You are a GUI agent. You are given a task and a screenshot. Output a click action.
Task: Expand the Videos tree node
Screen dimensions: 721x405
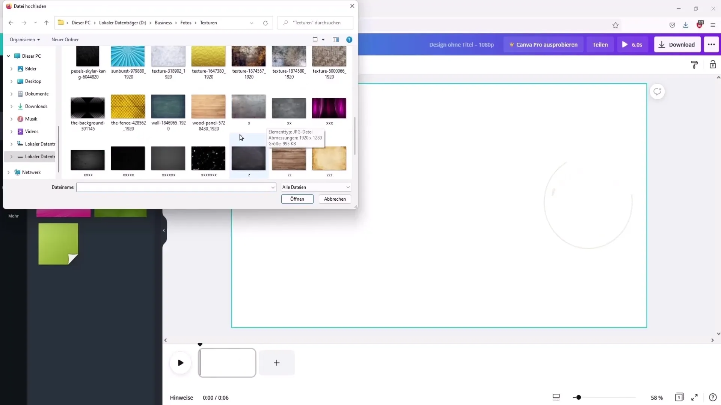[11, 132]
